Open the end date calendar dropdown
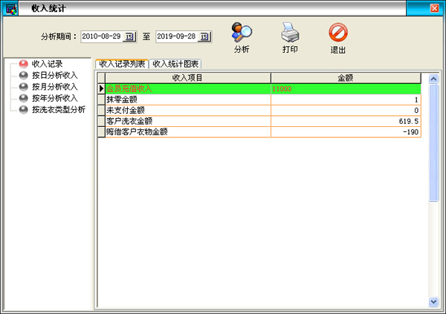This screenshot has width=446, height=314. click(x=205, y=36)
